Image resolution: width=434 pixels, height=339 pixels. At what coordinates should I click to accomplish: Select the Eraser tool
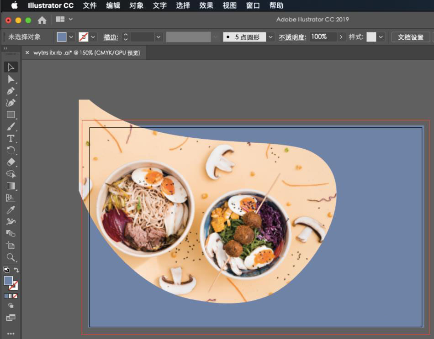pos(11,162)
